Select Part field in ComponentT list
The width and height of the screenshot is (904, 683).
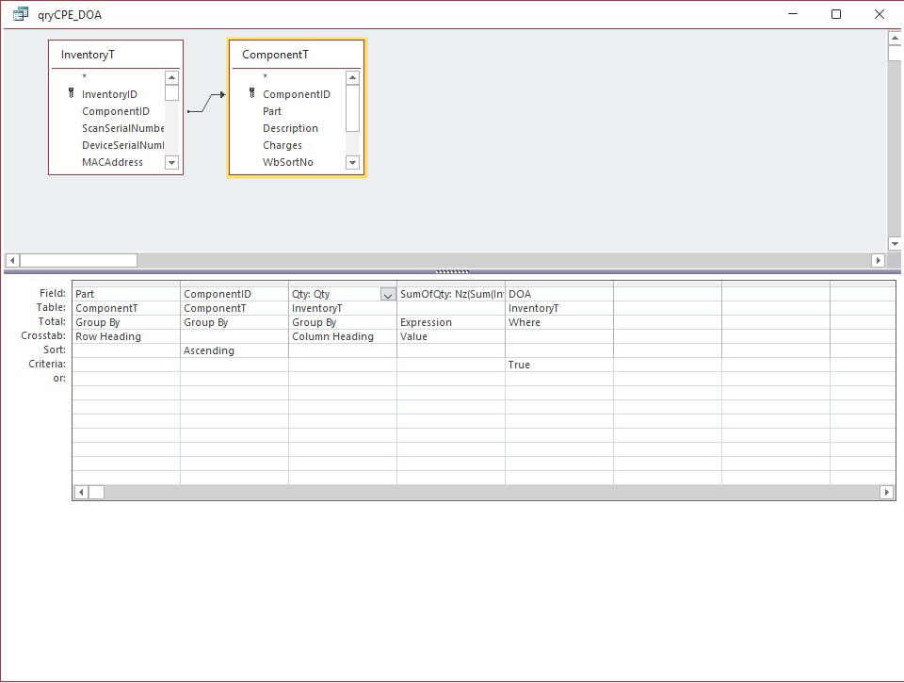[272, 111]
